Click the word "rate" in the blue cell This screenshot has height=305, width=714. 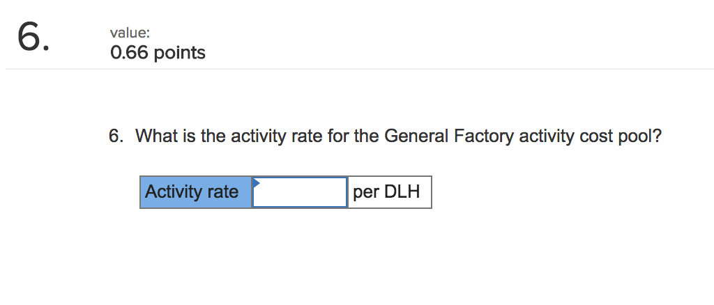tap(223, 192)
